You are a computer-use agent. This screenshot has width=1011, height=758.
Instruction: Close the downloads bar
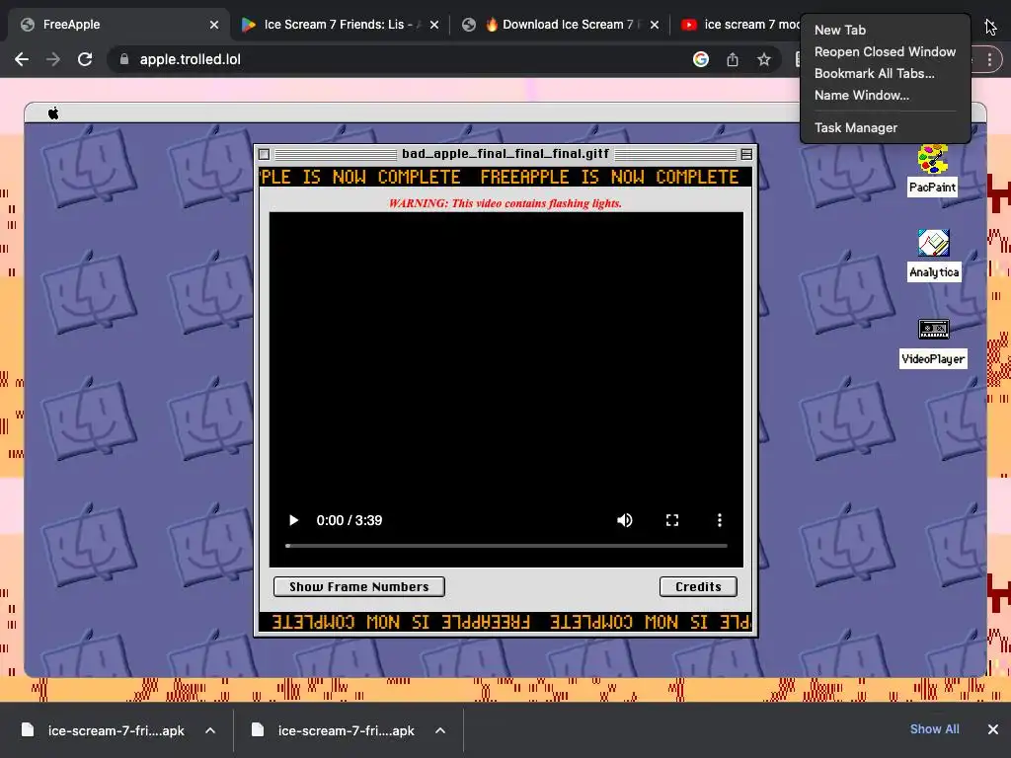(993, 729)
